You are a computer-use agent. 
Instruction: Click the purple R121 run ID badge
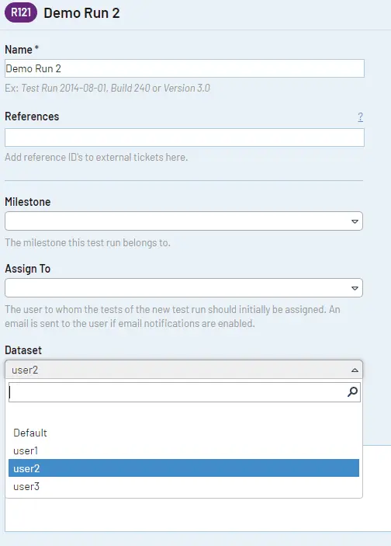pyautogui.click(x=21, y=13)
